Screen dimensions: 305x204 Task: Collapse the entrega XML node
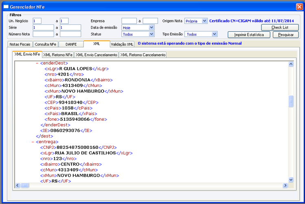click(x=33, y=142)
